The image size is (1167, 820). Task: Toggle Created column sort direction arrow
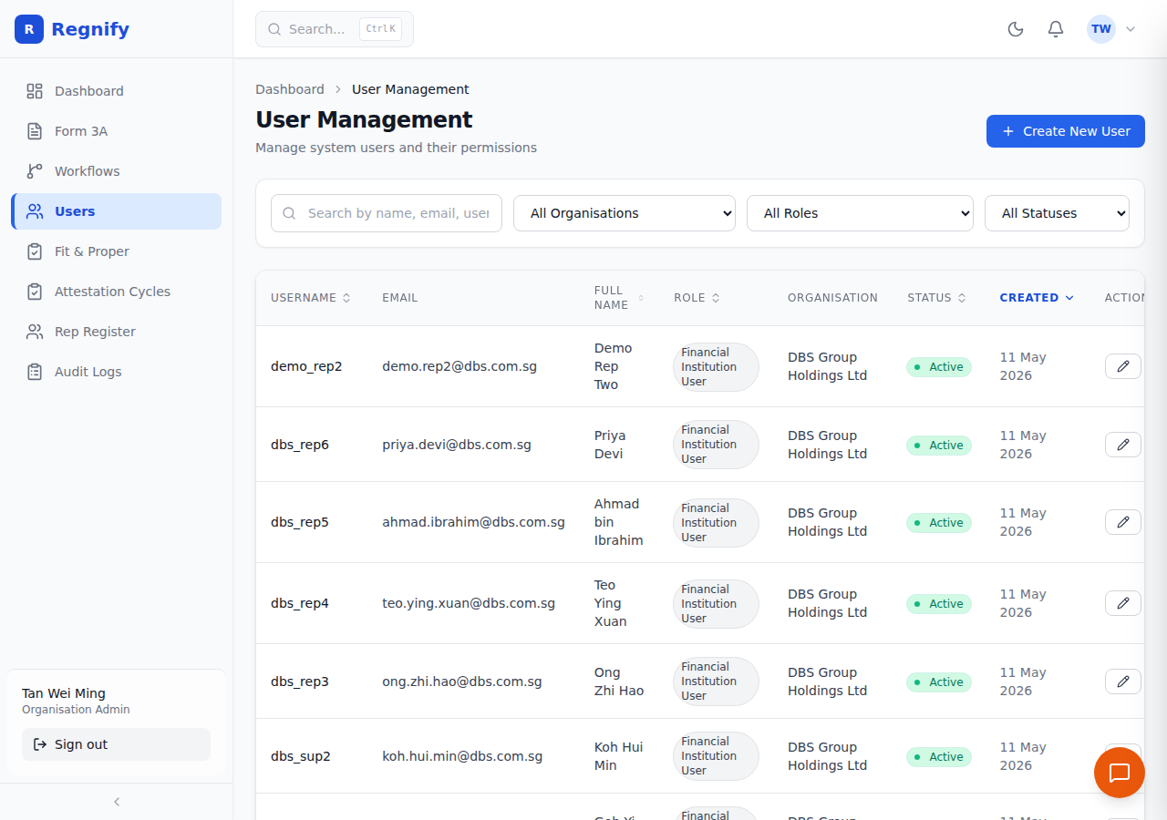[x=1069, y=298]
